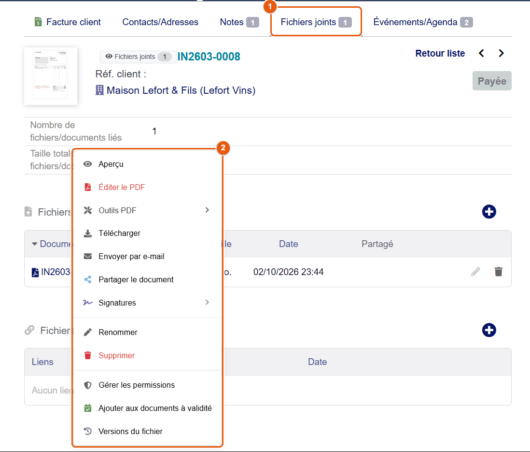Select Éditer le PDF menu entry

147,187
